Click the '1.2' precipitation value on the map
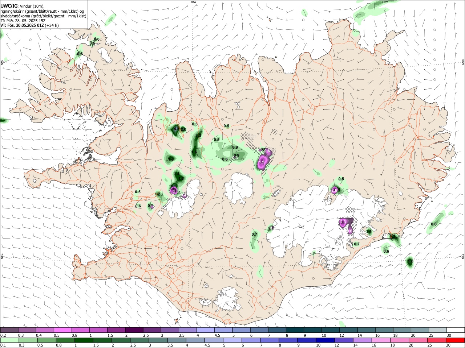The width and height of the screenshot is (465, 348). [x=157, y=194]
